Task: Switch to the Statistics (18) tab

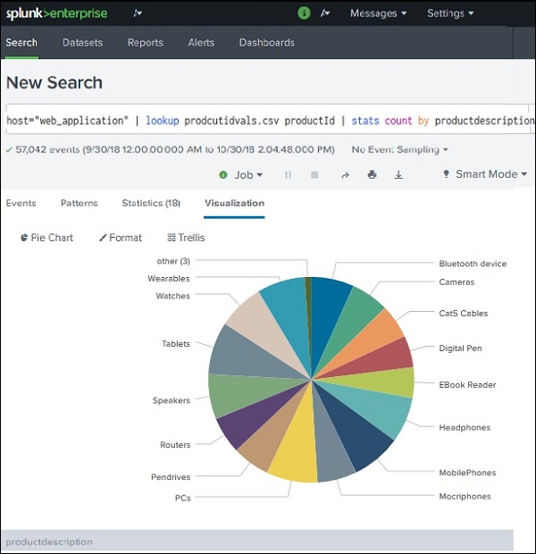Action: pos(150,203)
